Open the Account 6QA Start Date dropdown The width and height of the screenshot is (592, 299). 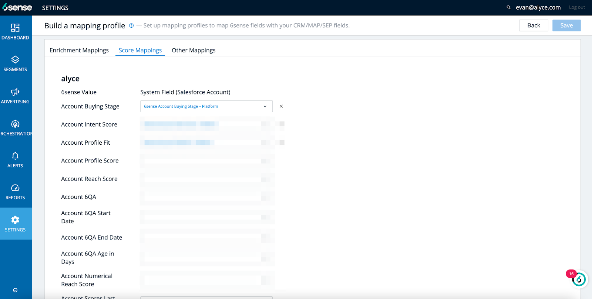click(x=206, y=217)
